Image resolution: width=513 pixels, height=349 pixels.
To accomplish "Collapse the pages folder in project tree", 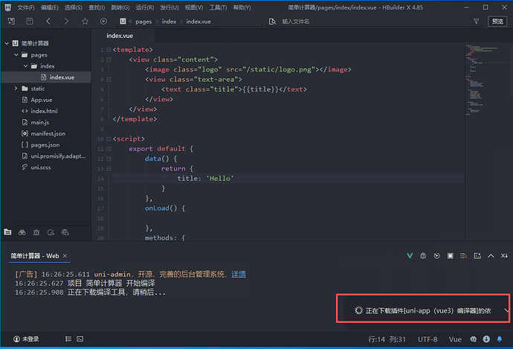I will [15, 54].
